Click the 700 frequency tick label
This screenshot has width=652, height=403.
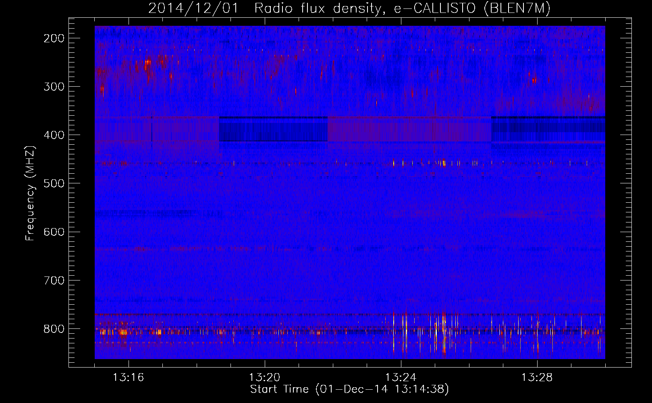pyautogui.click(x=54, y=280)
